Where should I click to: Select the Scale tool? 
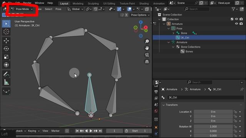click(6, 57)
